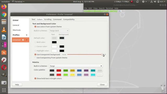Open the Command tab
The height and width of the screenshot is (94, 167).
coord(57,19)
